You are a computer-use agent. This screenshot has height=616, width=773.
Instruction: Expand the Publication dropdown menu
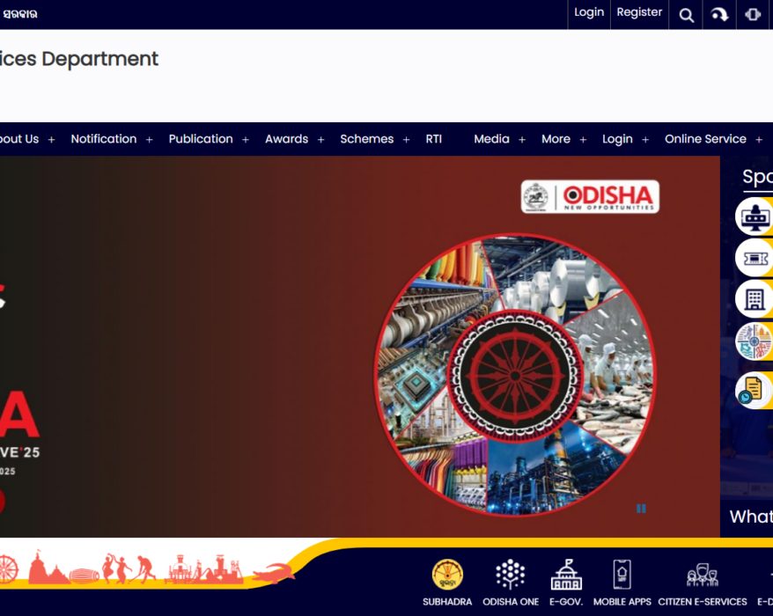tap(209, 139)
